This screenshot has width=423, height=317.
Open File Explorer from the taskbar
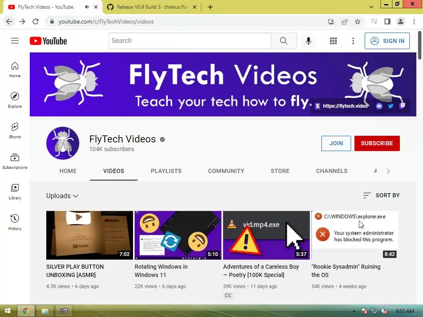(x=45, y=311)
